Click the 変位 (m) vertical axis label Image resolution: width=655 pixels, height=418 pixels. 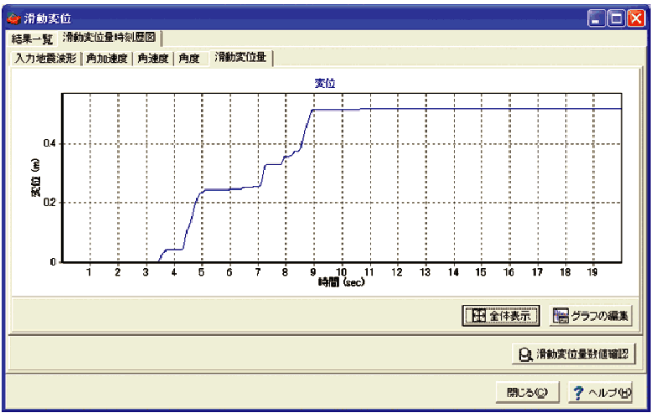(36, 178)
